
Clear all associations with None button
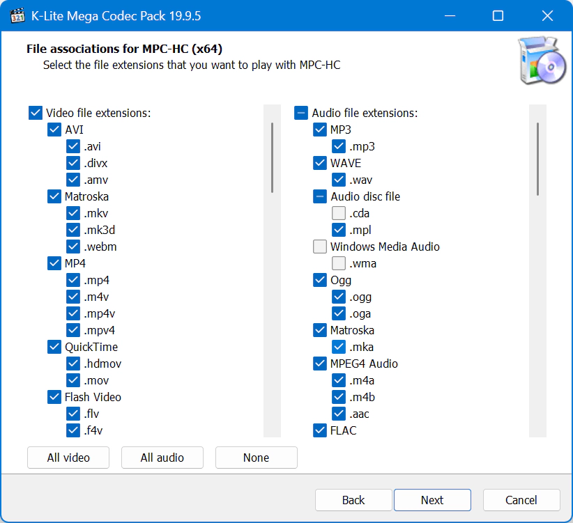click(256, 458)
